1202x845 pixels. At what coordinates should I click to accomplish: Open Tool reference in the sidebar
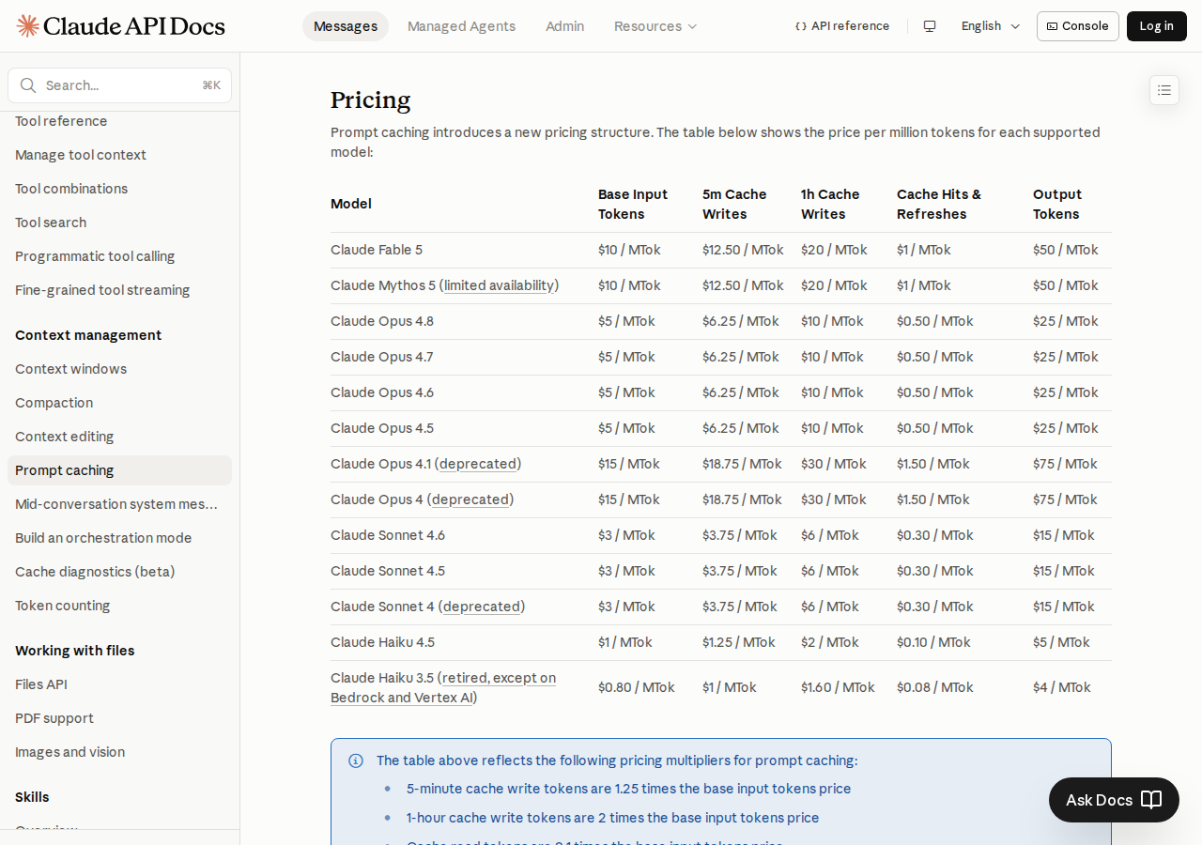119,121
